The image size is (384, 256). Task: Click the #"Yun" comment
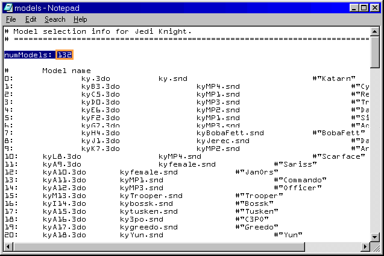[x=288, y=235]
